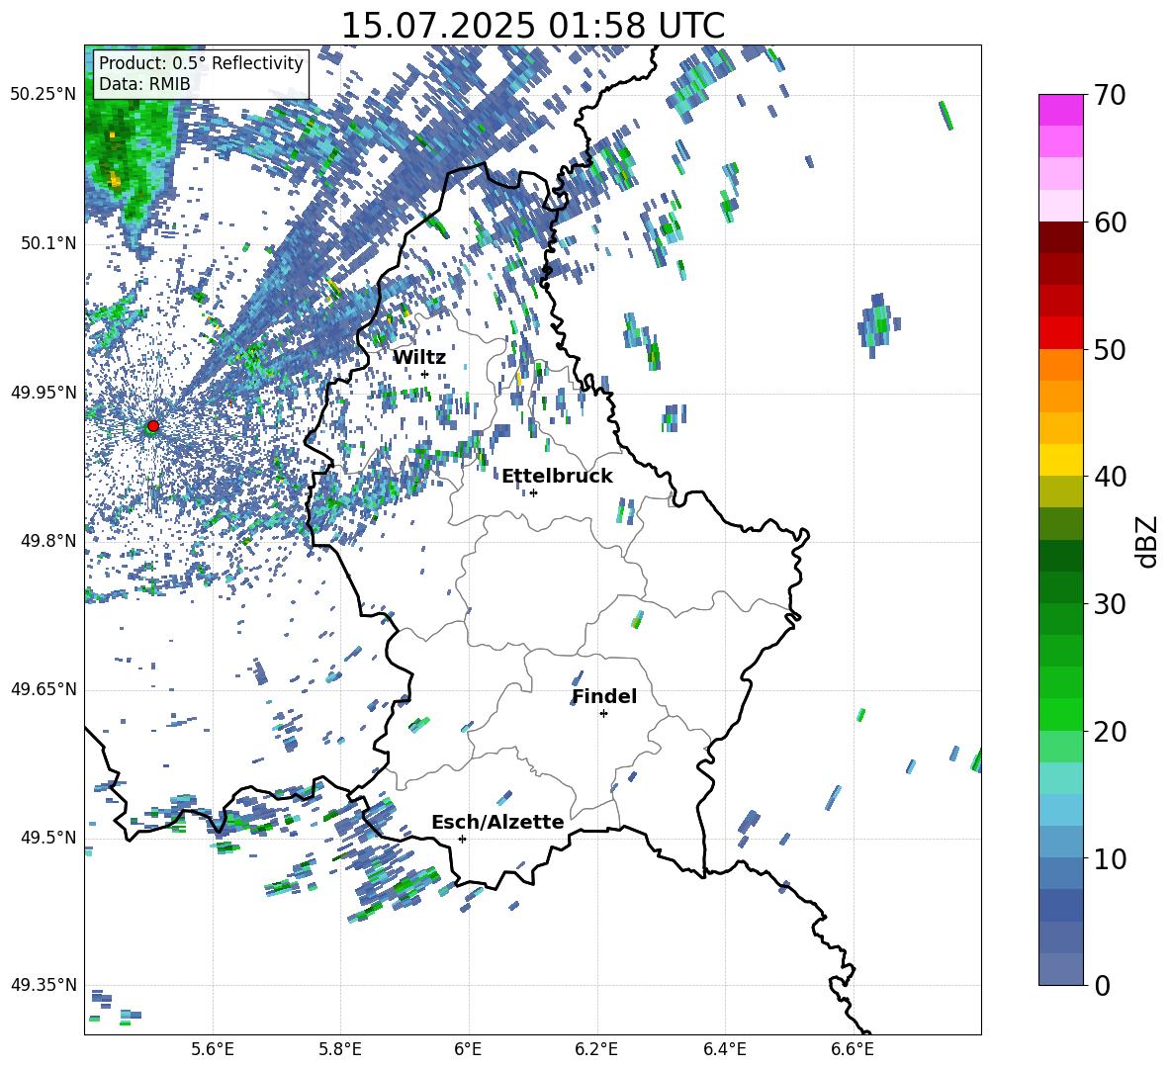Click the 50 value on colorbar
The width and height of the screenshot is (1171, 1069).
click(x=1110, y=349)
